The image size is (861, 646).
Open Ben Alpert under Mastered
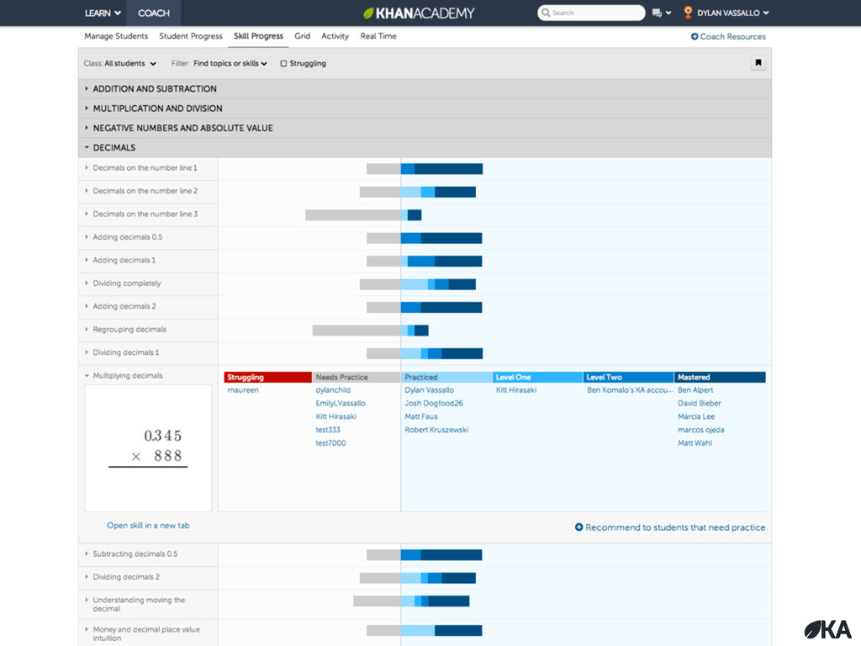(695, 390)
